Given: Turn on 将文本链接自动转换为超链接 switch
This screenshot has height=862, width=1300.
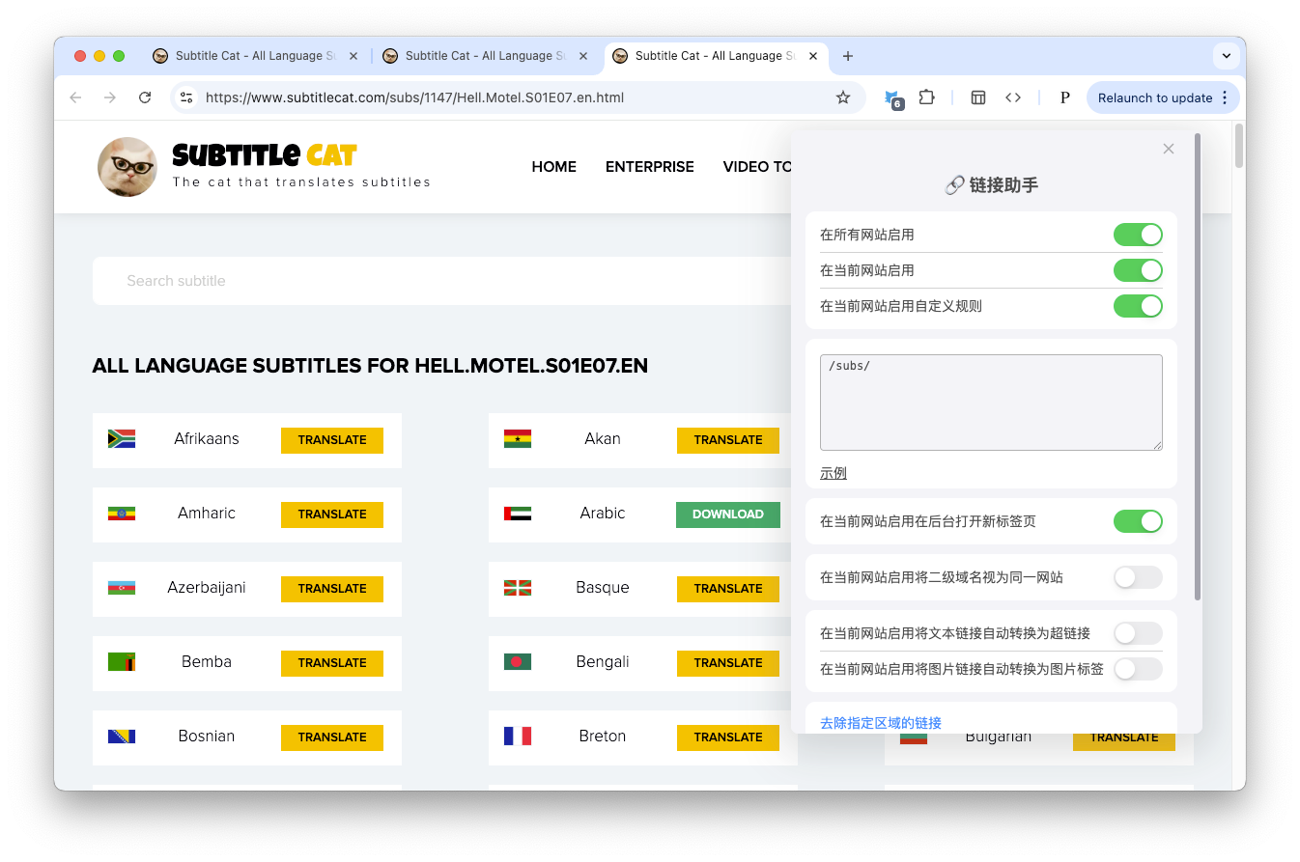Looking at the screenshot, I should point(1137,633).
